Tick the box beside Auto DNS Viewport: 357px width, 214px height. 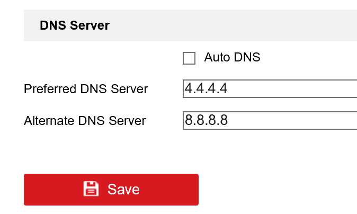[189, 58]
